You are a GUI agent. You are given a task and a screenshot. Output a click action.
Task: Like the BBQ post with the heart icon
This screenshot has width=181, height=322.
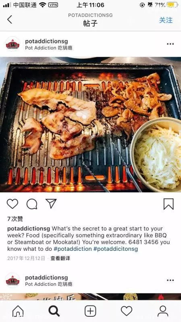(12, 204)
